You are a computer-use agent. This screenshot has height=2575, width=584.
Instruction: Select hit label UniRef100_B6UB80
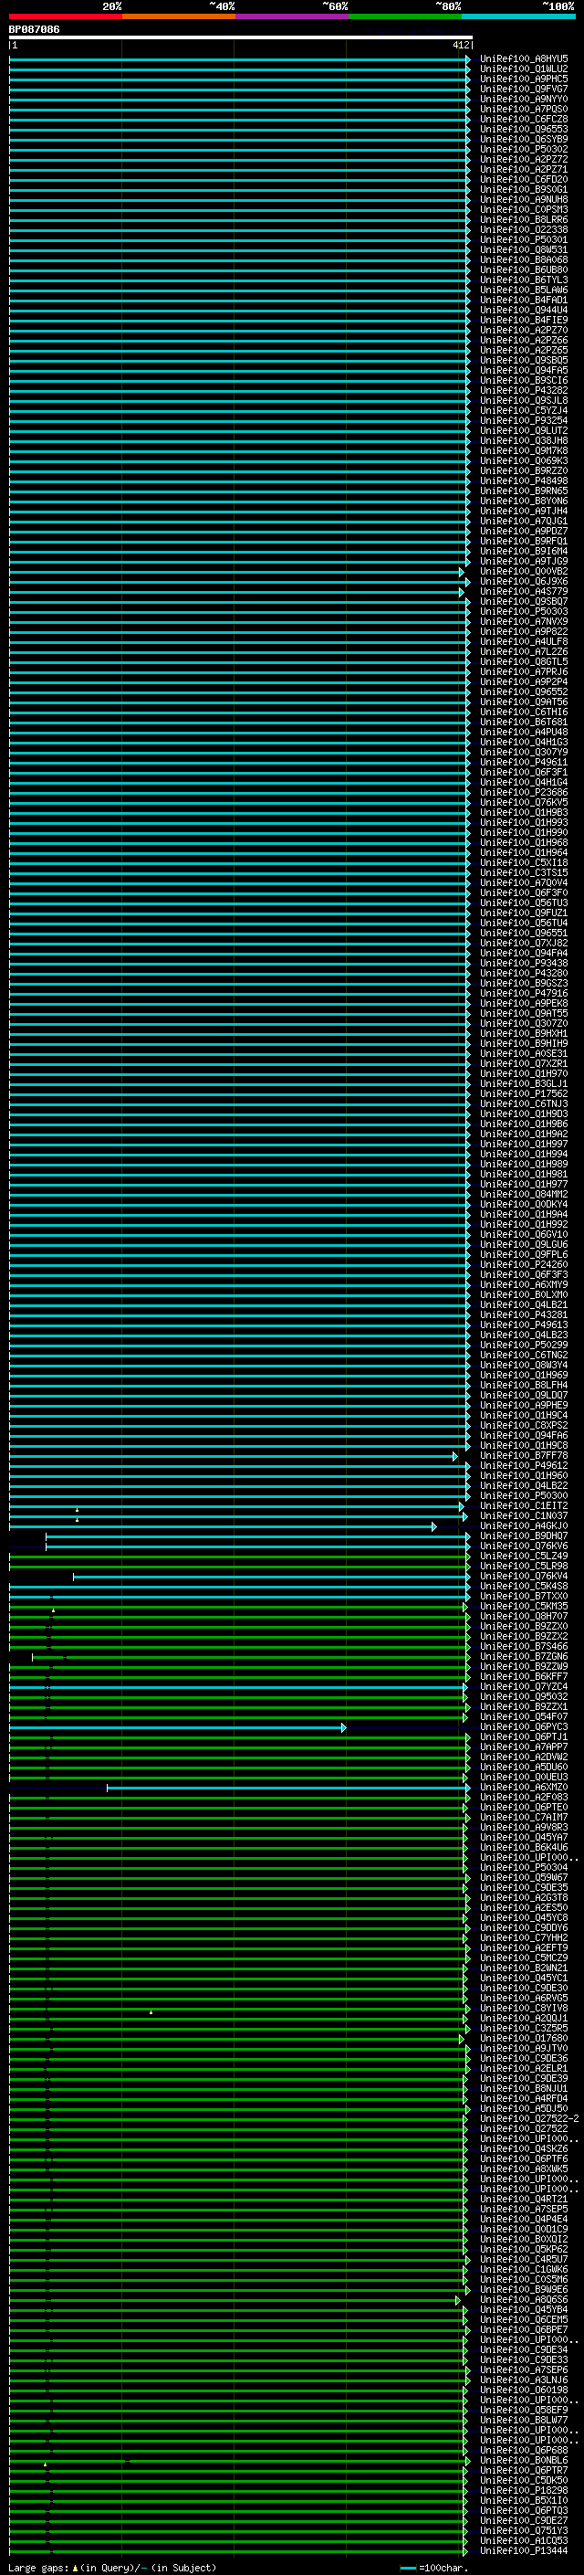pos(524,269)
